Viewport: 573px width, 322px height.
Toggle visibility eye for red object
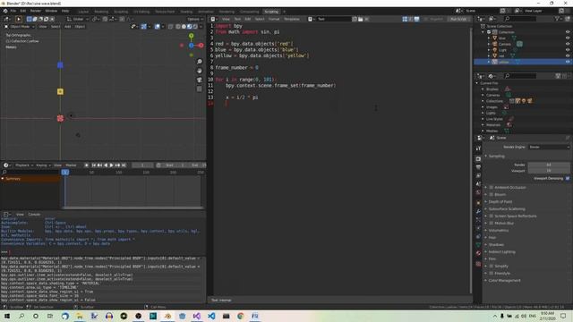(568, 55)
